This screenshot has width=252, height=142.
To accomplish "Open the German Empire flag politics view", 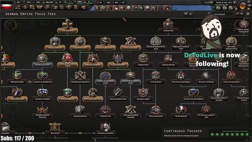I will [6, 6].
